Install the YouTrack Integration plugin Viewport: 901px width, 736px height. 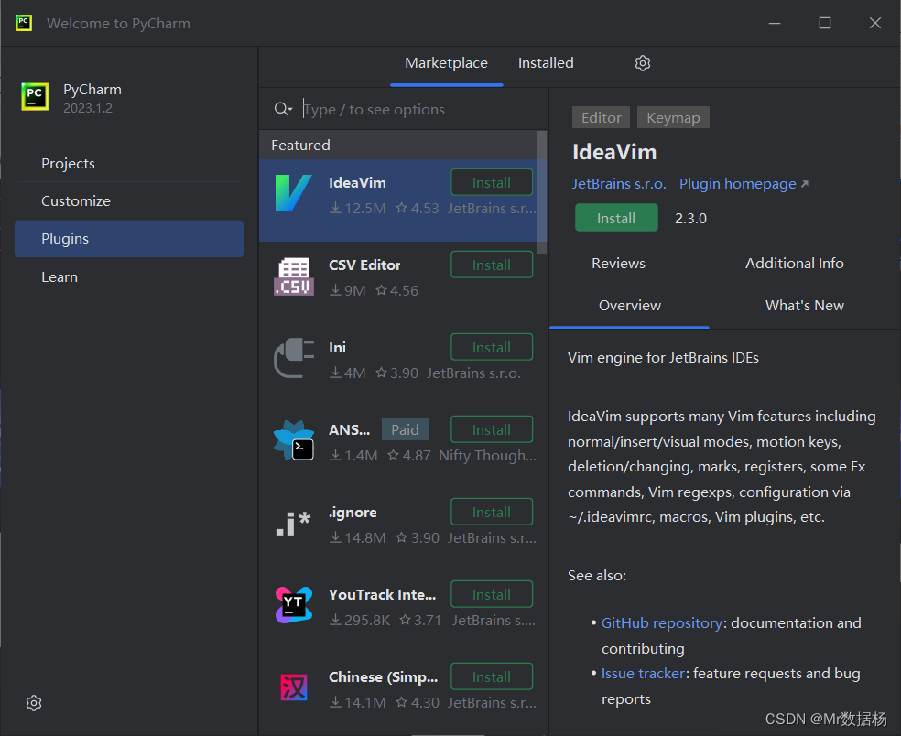(492, 594)
